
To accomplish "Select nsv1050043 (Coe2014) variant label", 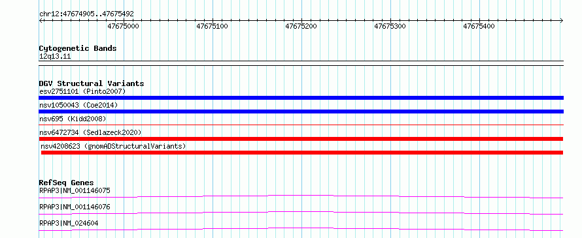I will pos(78,106).
